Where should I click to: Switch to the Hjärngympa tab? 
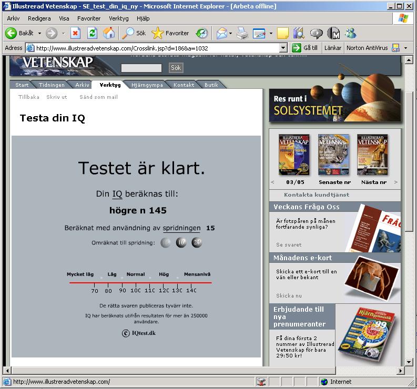tap(147, 85)
